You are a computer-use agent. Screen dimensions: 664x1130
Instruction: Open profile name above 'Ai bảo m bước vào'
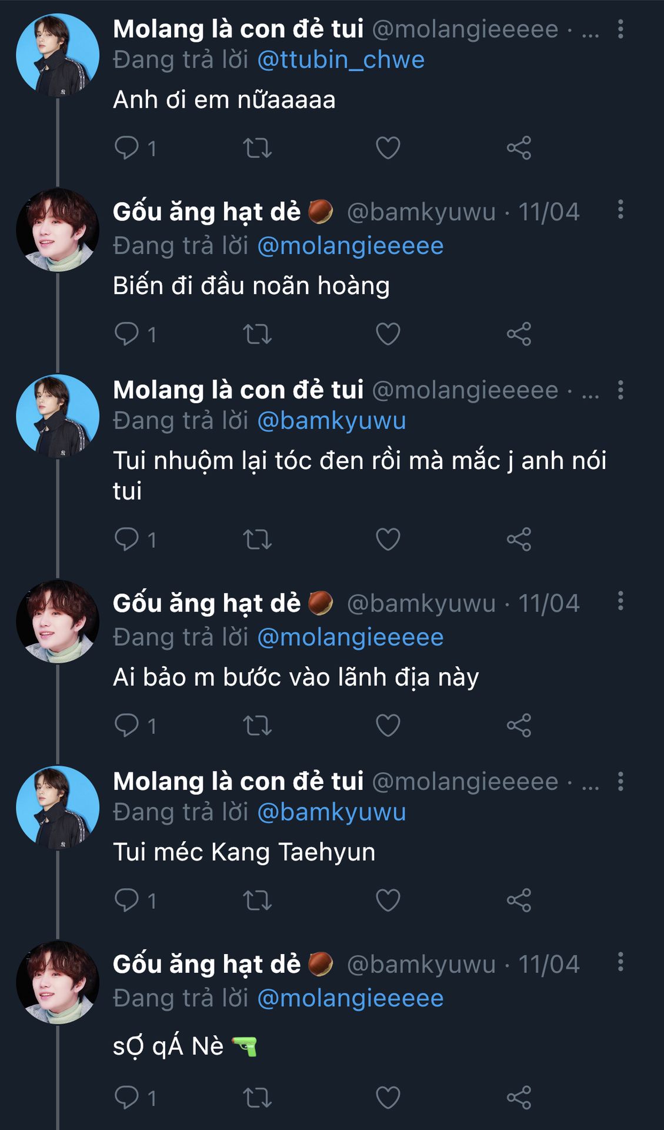coord(206,603)
